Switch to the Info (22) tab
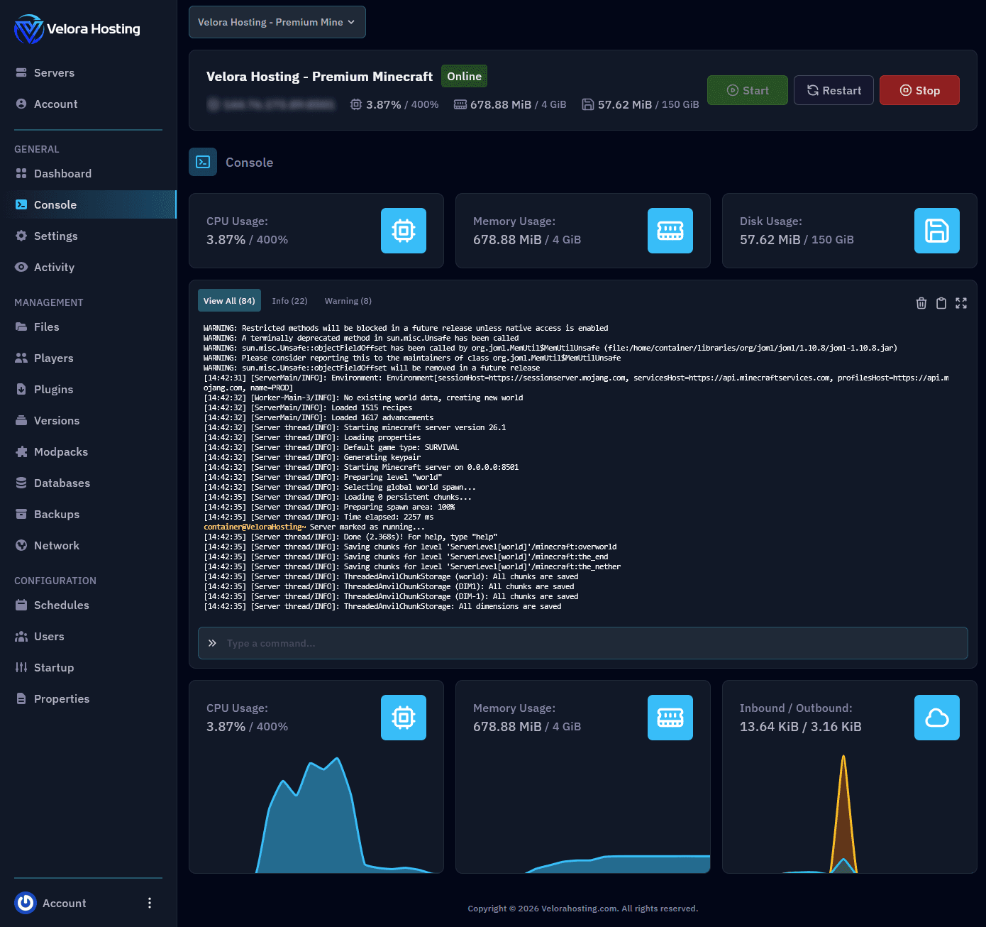986x927 pixels. pyautogui.click(x=289, y=301)
